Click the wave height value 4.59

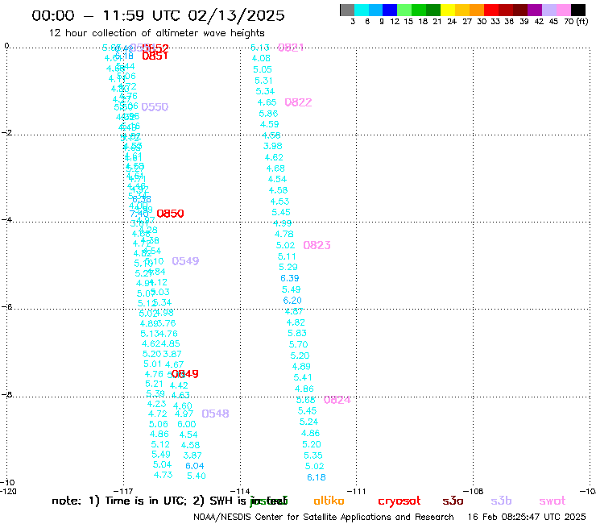pos(270,124)
